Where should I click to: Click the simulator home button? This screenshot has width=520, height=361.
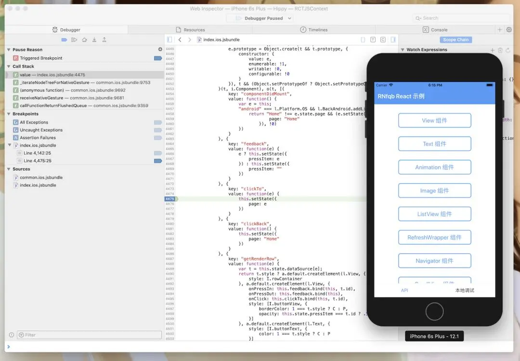point(434,311)
